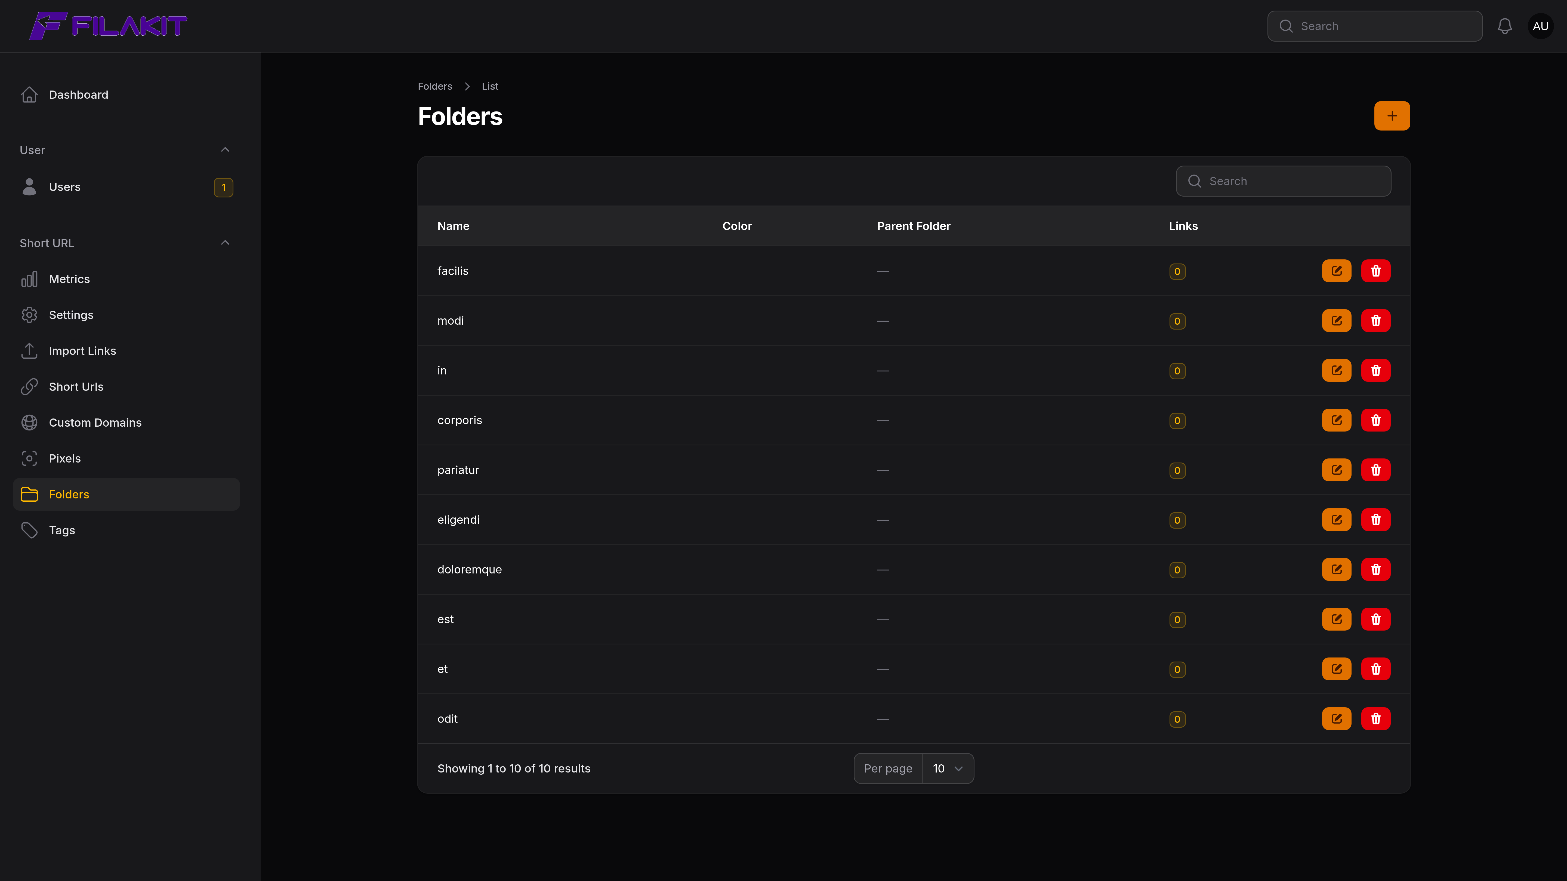Viewport: 1567px width, 881px height.
Task: Click the List breadcrumb
Action: pyautogui.click(x=490, y=86)
